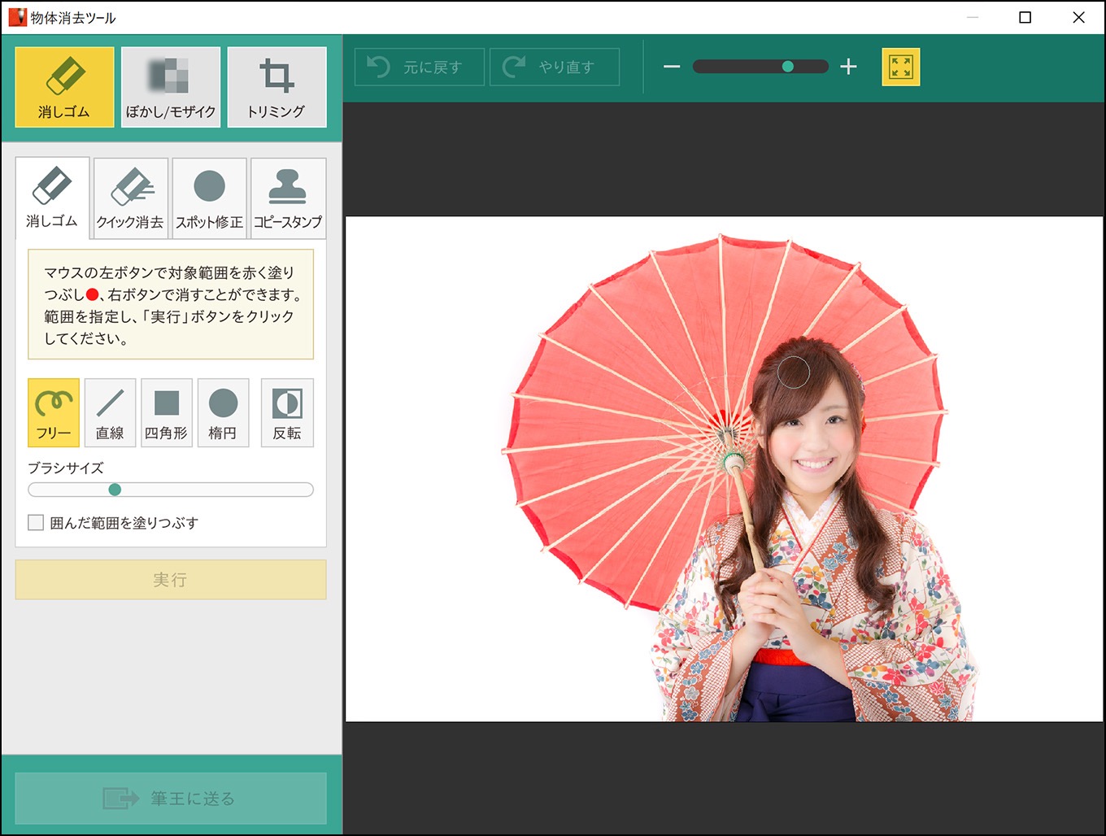Select the フリー freehand brush shape
1106x836 pixels.
tap(54, 412)
